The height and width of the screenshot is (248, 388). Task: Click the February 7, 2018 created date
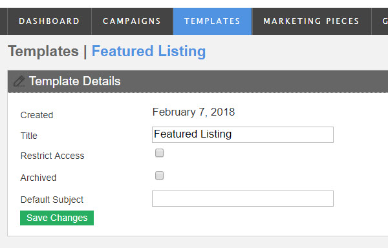[x=193, y=112]
